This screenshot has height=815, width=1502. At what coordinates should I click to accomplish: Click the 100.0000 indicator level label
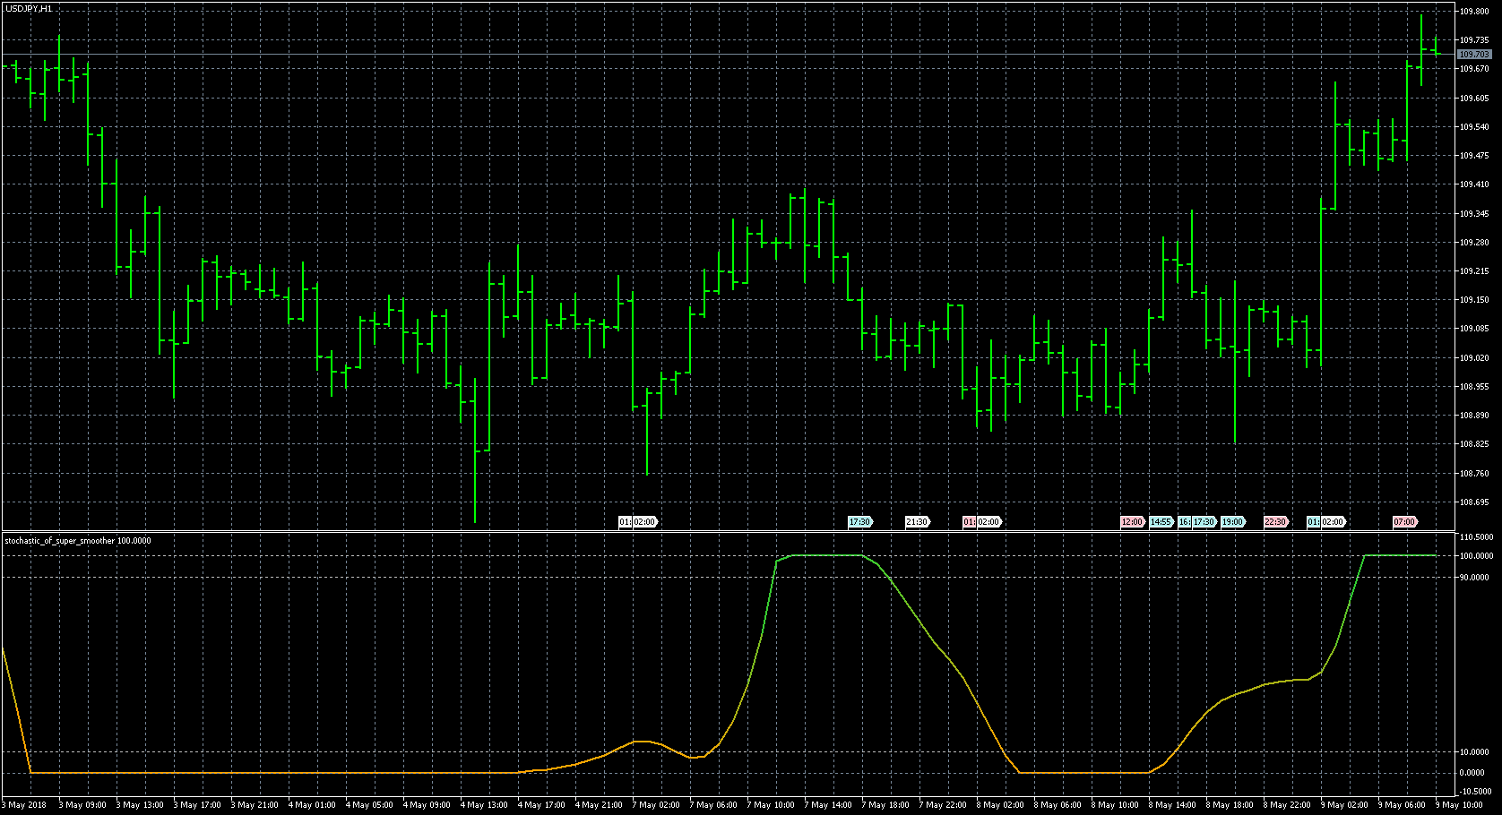[1477, 556]
